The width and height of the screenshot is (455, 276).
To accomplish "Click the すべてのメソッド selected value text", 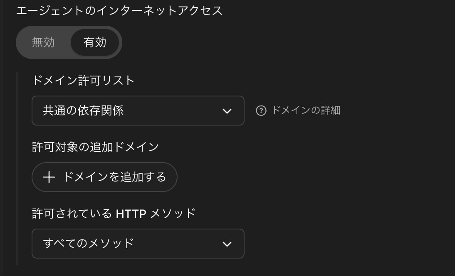I will pos(89,243).
